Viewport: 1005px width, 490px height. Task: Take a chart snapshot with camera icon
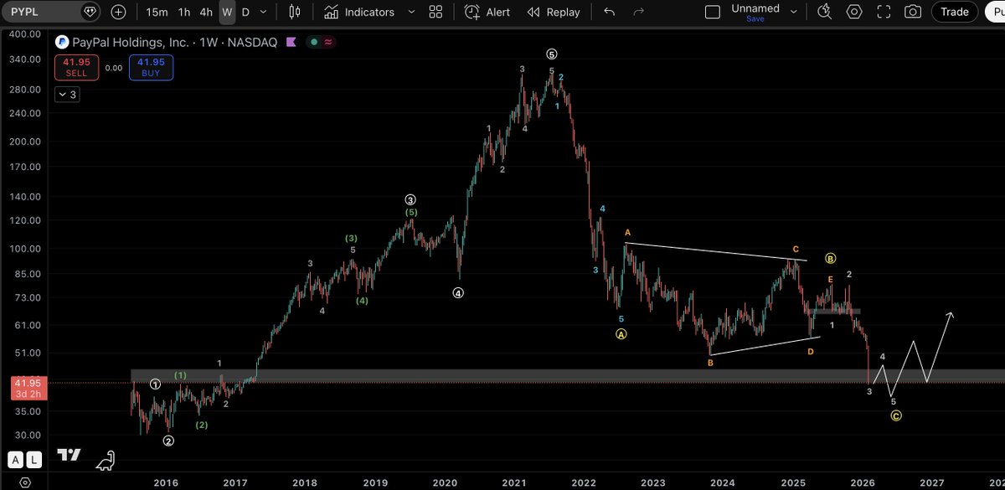[x=913, y=12]
